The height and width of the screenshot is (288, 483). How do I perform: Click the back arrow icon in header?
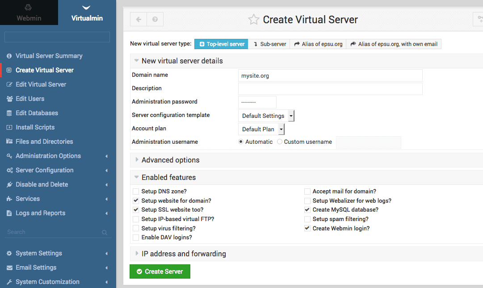(139, 20)
